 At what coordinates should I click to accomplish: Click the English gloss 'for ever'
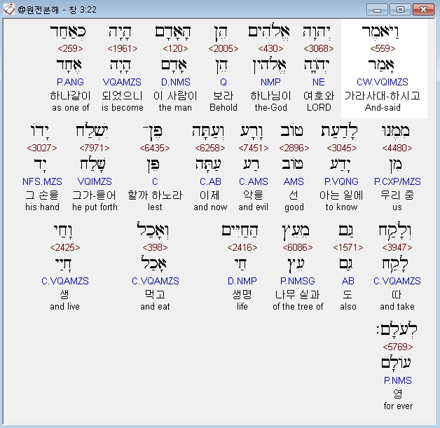click(x=398, y=406)
